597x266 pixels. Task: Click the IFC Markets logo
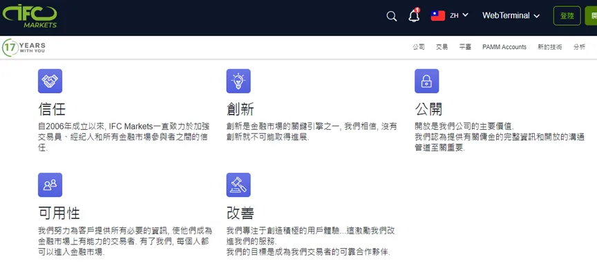[30, 16]
